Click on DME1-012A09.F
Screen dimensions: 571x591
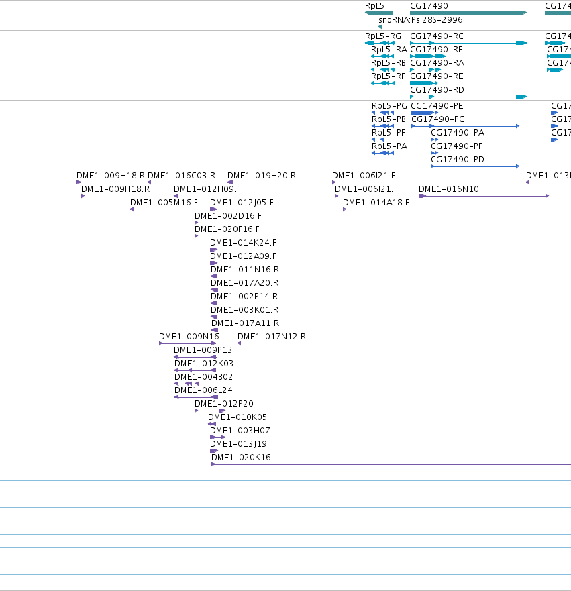click(213, 263)
